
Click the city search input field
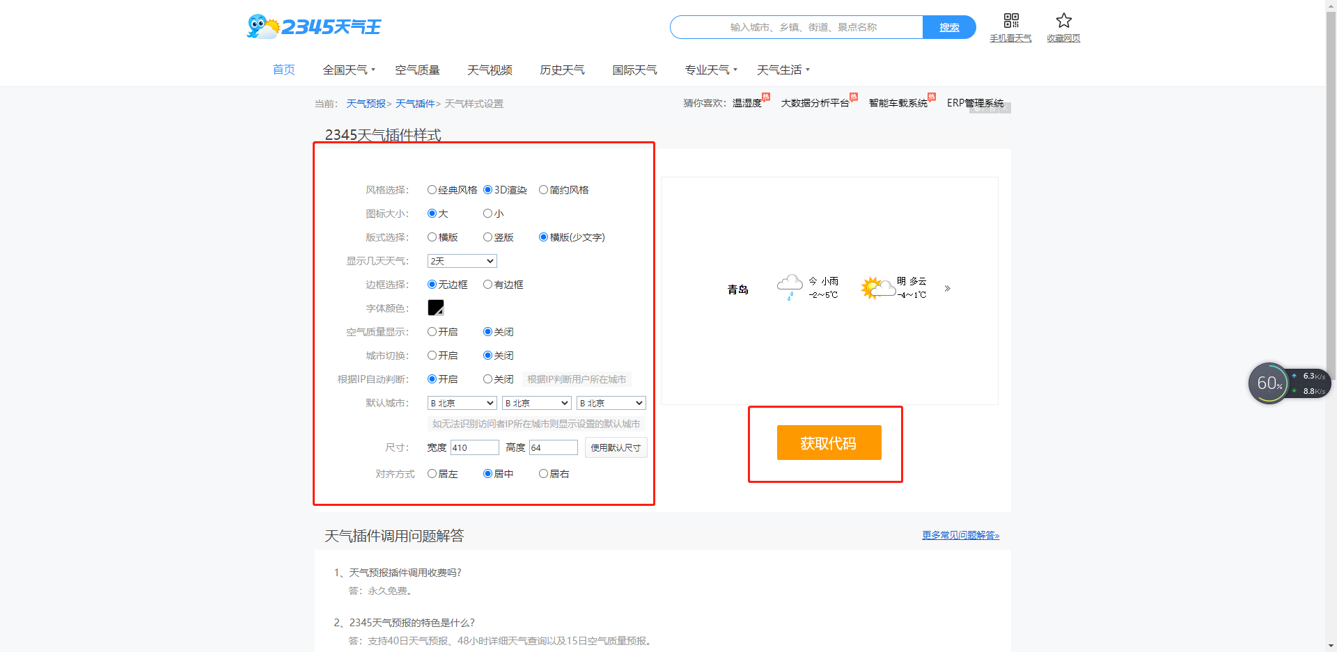[x=797, y=27]
